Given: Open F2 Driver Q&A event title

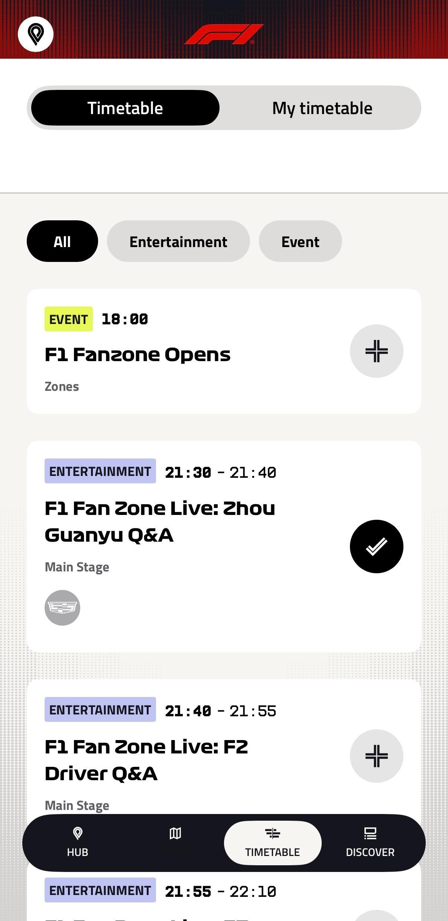Looking at the screenshot, I should [x=146, y=760].
